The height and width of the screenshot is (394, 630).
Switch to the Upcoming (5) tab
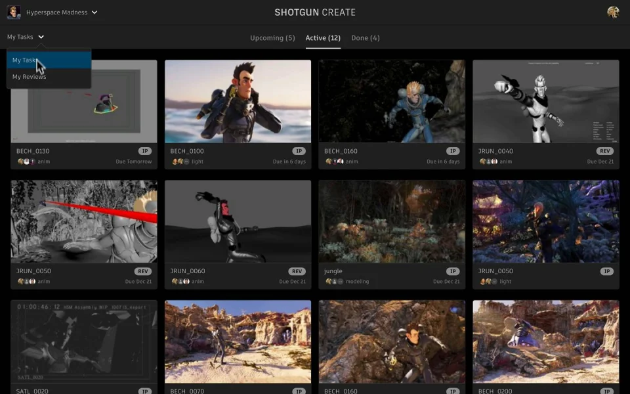click(x=272, y=38)
